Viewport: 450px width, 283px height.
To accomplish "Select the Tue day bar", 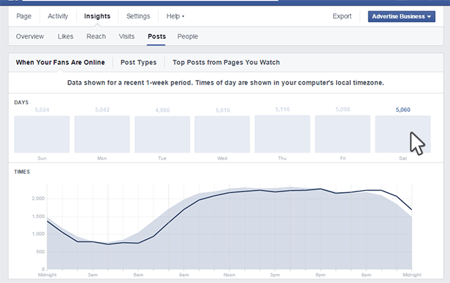I will pyautogui.click(x=162, y=134).
